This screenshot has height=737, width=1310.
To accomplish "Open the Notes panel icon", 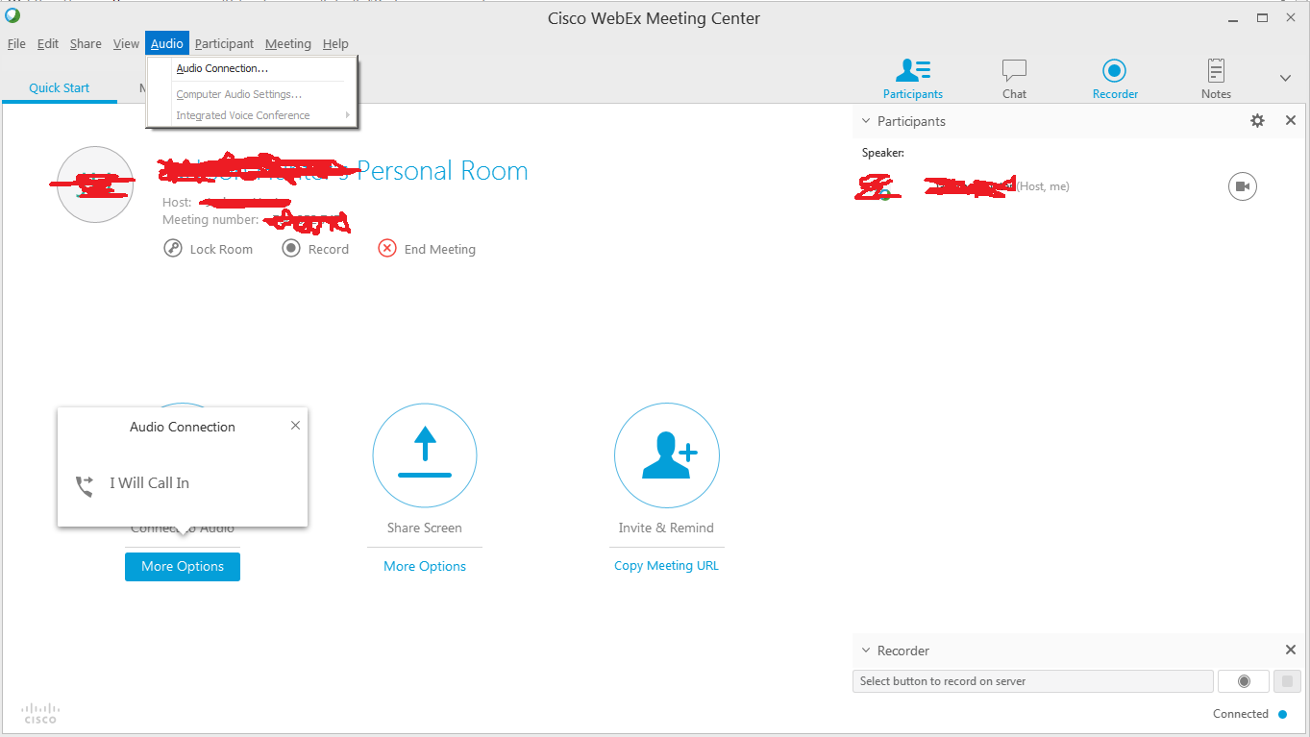I will pos(1216,72).
